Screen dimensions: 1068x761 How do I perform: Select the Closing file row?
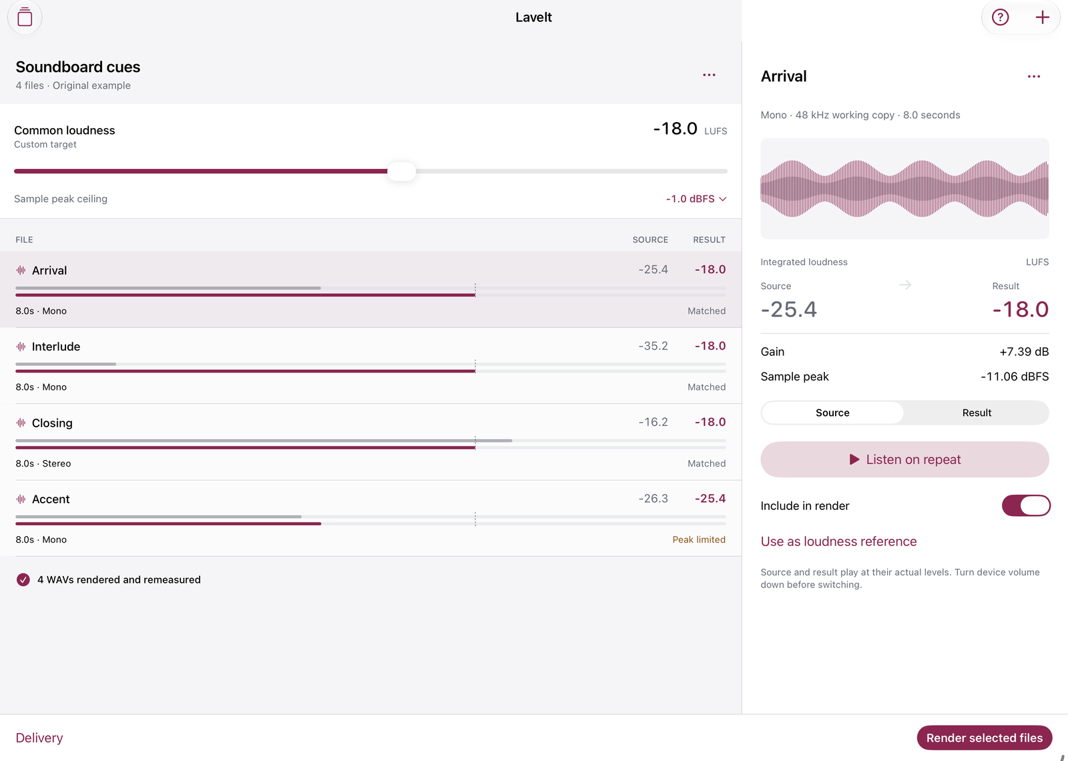point(370,442)
